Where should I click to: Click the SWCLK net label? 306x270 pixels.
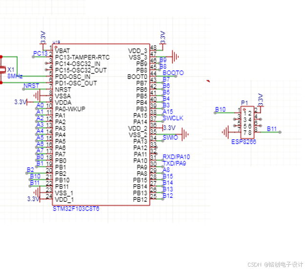click(173, 118)
